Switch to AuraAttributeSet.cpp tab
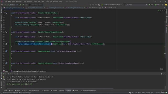This screenshot has height=94, width=168. pyautogui.click(x=95, y=8)
